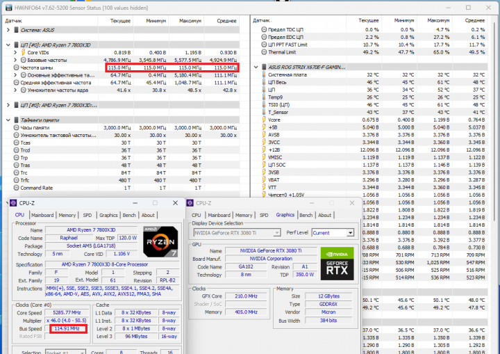Click the Multiplier x 46.0 field
This screenshot has height=354, width=500.
tap(67, 321)
